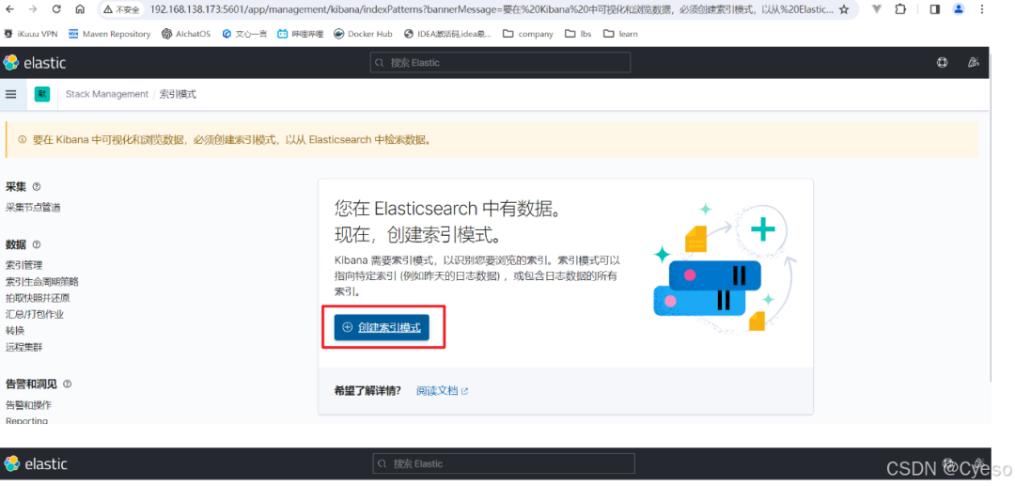
Task: Click the index pattern illustration graphic
Action: 725,269
